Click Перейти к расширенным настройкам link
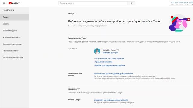The image size is (193, 108). point(109,65)
